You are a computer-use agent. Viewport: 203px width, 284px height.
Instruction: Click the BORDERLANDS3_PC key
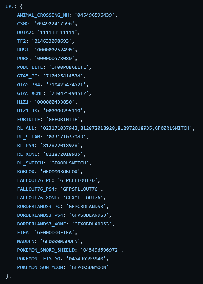click(39, 206)
